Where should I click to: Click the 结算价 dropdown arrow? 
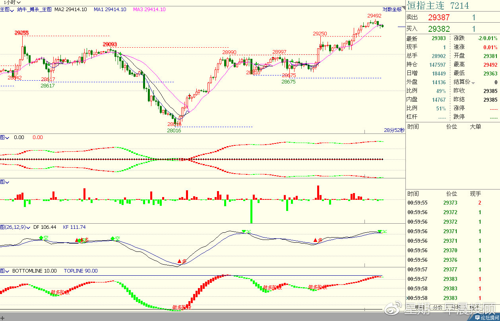pos(473,83)
